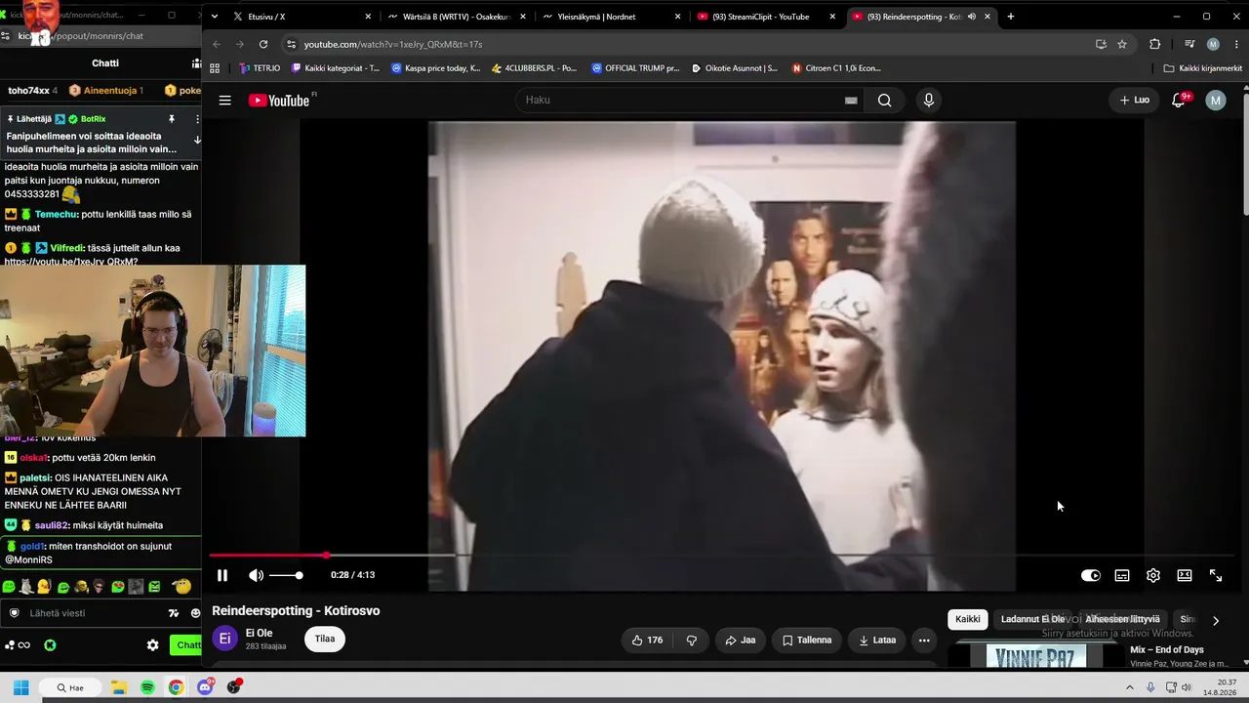1249x703 pixels.
Task: Unpin the BotRix pinned message
Action: 172,119
